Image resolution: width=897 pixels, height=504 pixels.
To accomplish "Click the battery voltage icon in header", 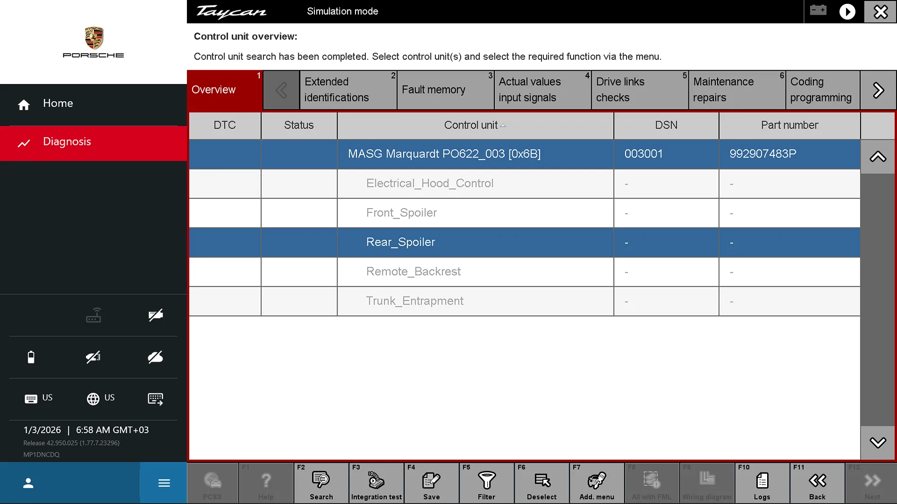I will coord(818,10).
